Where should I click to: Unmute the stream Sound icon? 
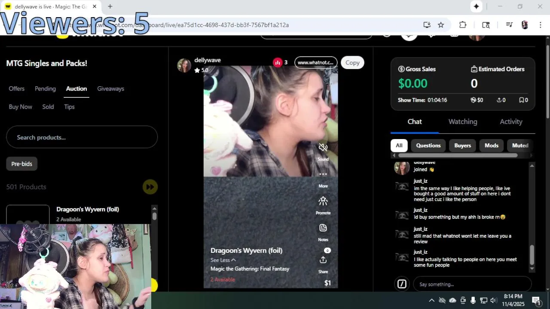pyautogui.click(x=323, y=148)
